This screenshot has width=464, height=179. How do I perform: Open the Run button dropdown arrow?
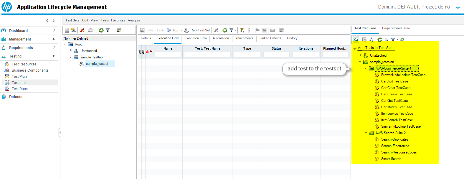tap(181, 30)
